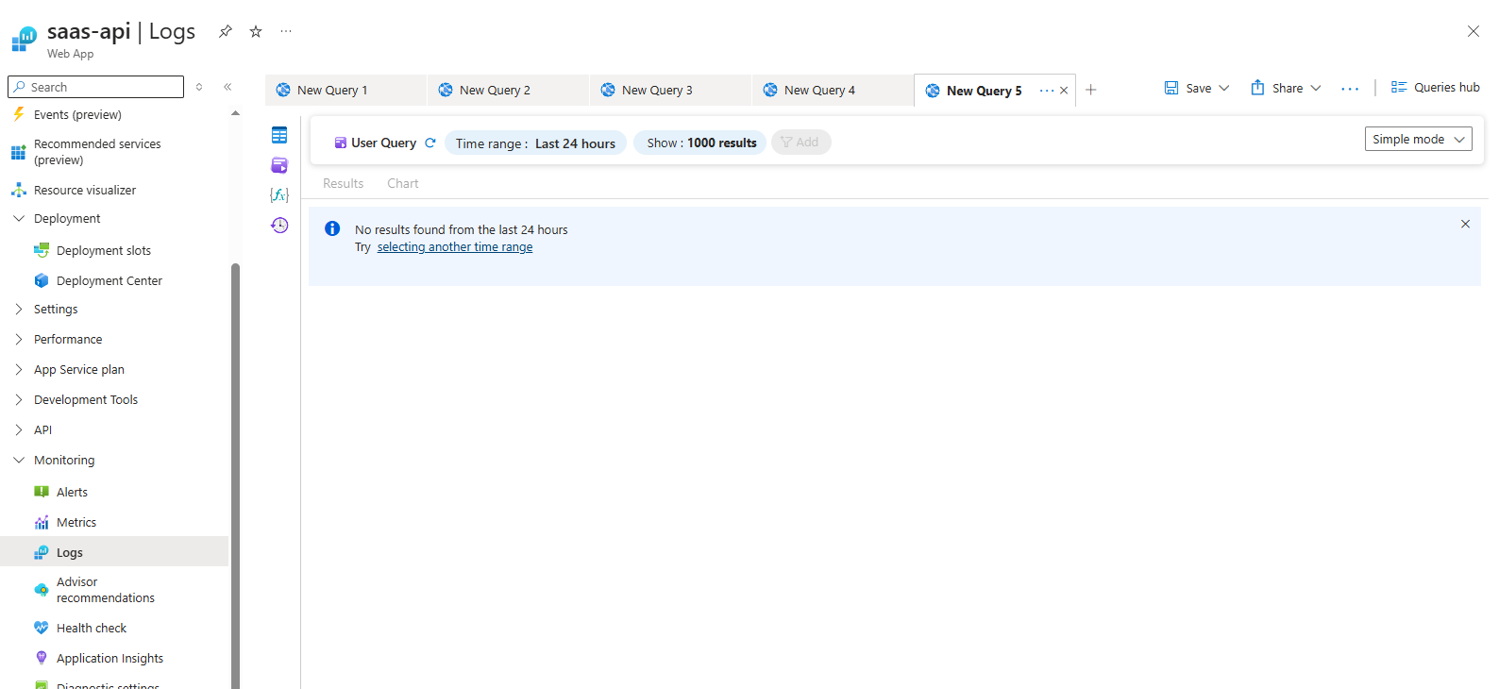Select Logs in the sidebar
Image resolution: width=1499 pixels, height=689 pixels.
point(114,552)
